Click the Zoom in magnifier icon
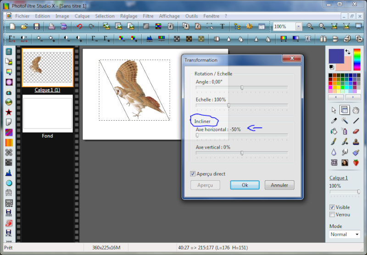Image resolution: width=367 pixels, height=255 pixels. coord(310,26)
